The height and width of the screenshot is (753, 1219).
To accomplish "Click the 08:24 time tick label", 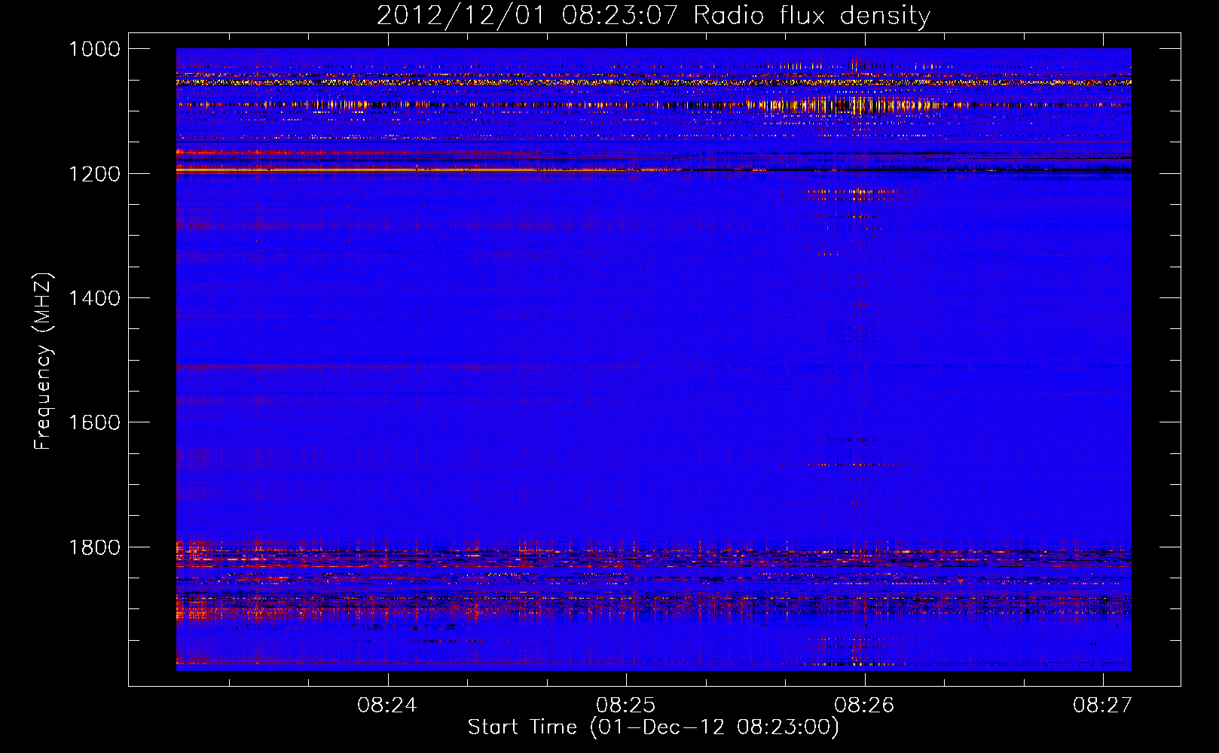I will [x=387, y=705].
